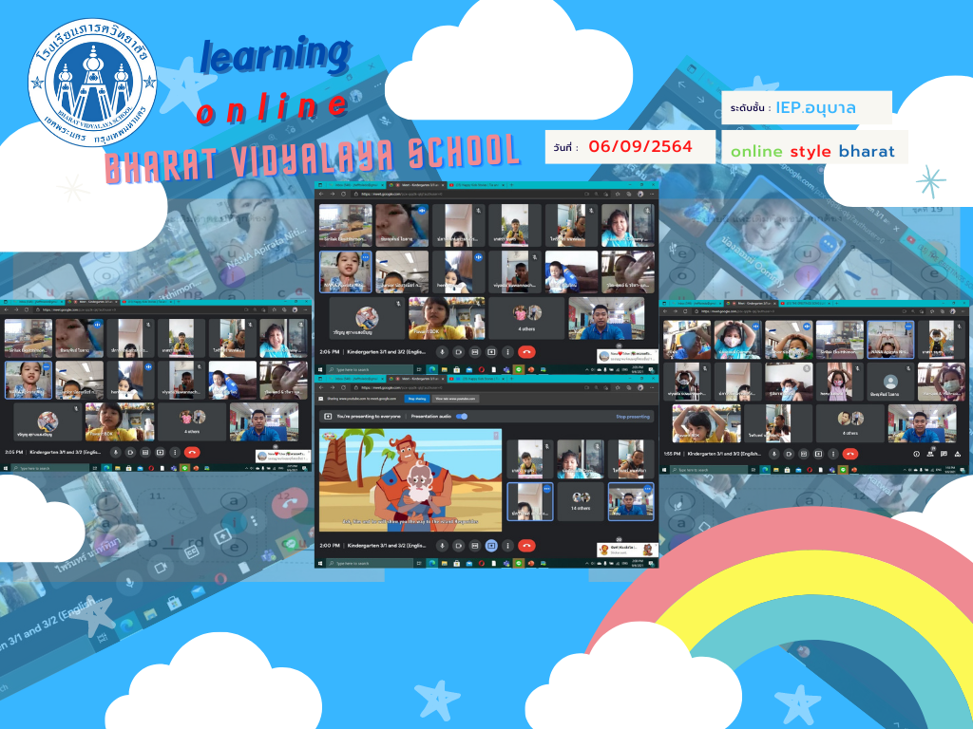Screen dimensions: 973x729
Task: Go back in the 1:55 PM browser window
Action: 666,311
